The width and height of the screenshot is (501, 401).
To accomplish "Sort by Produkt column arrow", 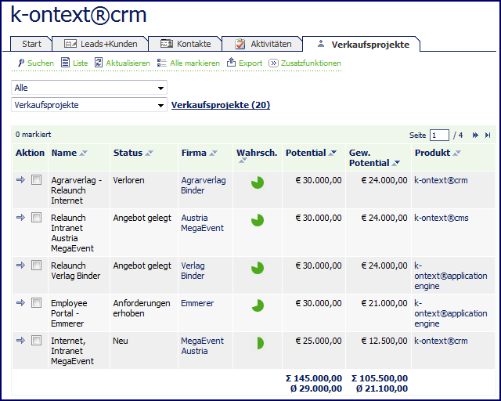I will tap(457, 154).
